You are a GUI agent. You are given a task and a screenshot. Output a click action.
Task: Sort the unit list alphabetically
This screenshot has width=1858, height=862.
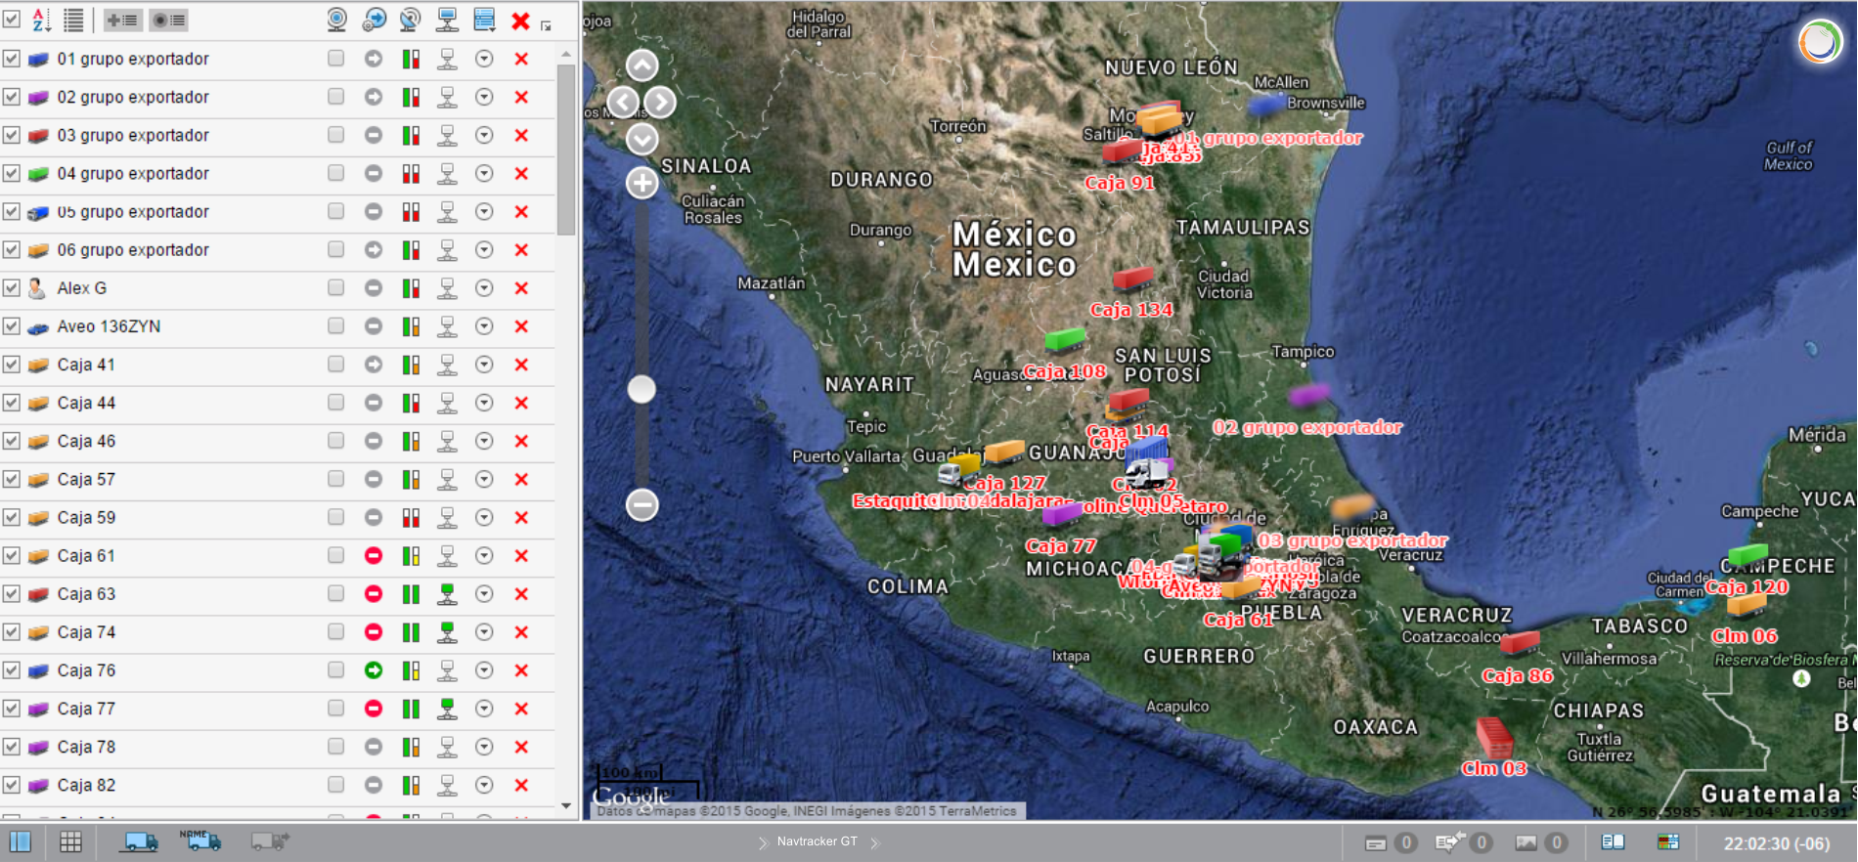coord(41,20)
